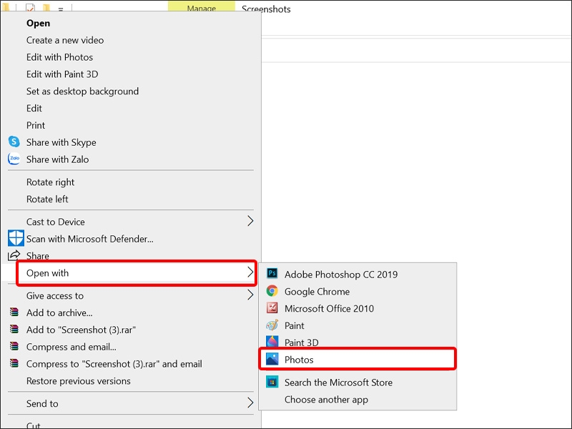Open the Send to entry

coord(42,403)
